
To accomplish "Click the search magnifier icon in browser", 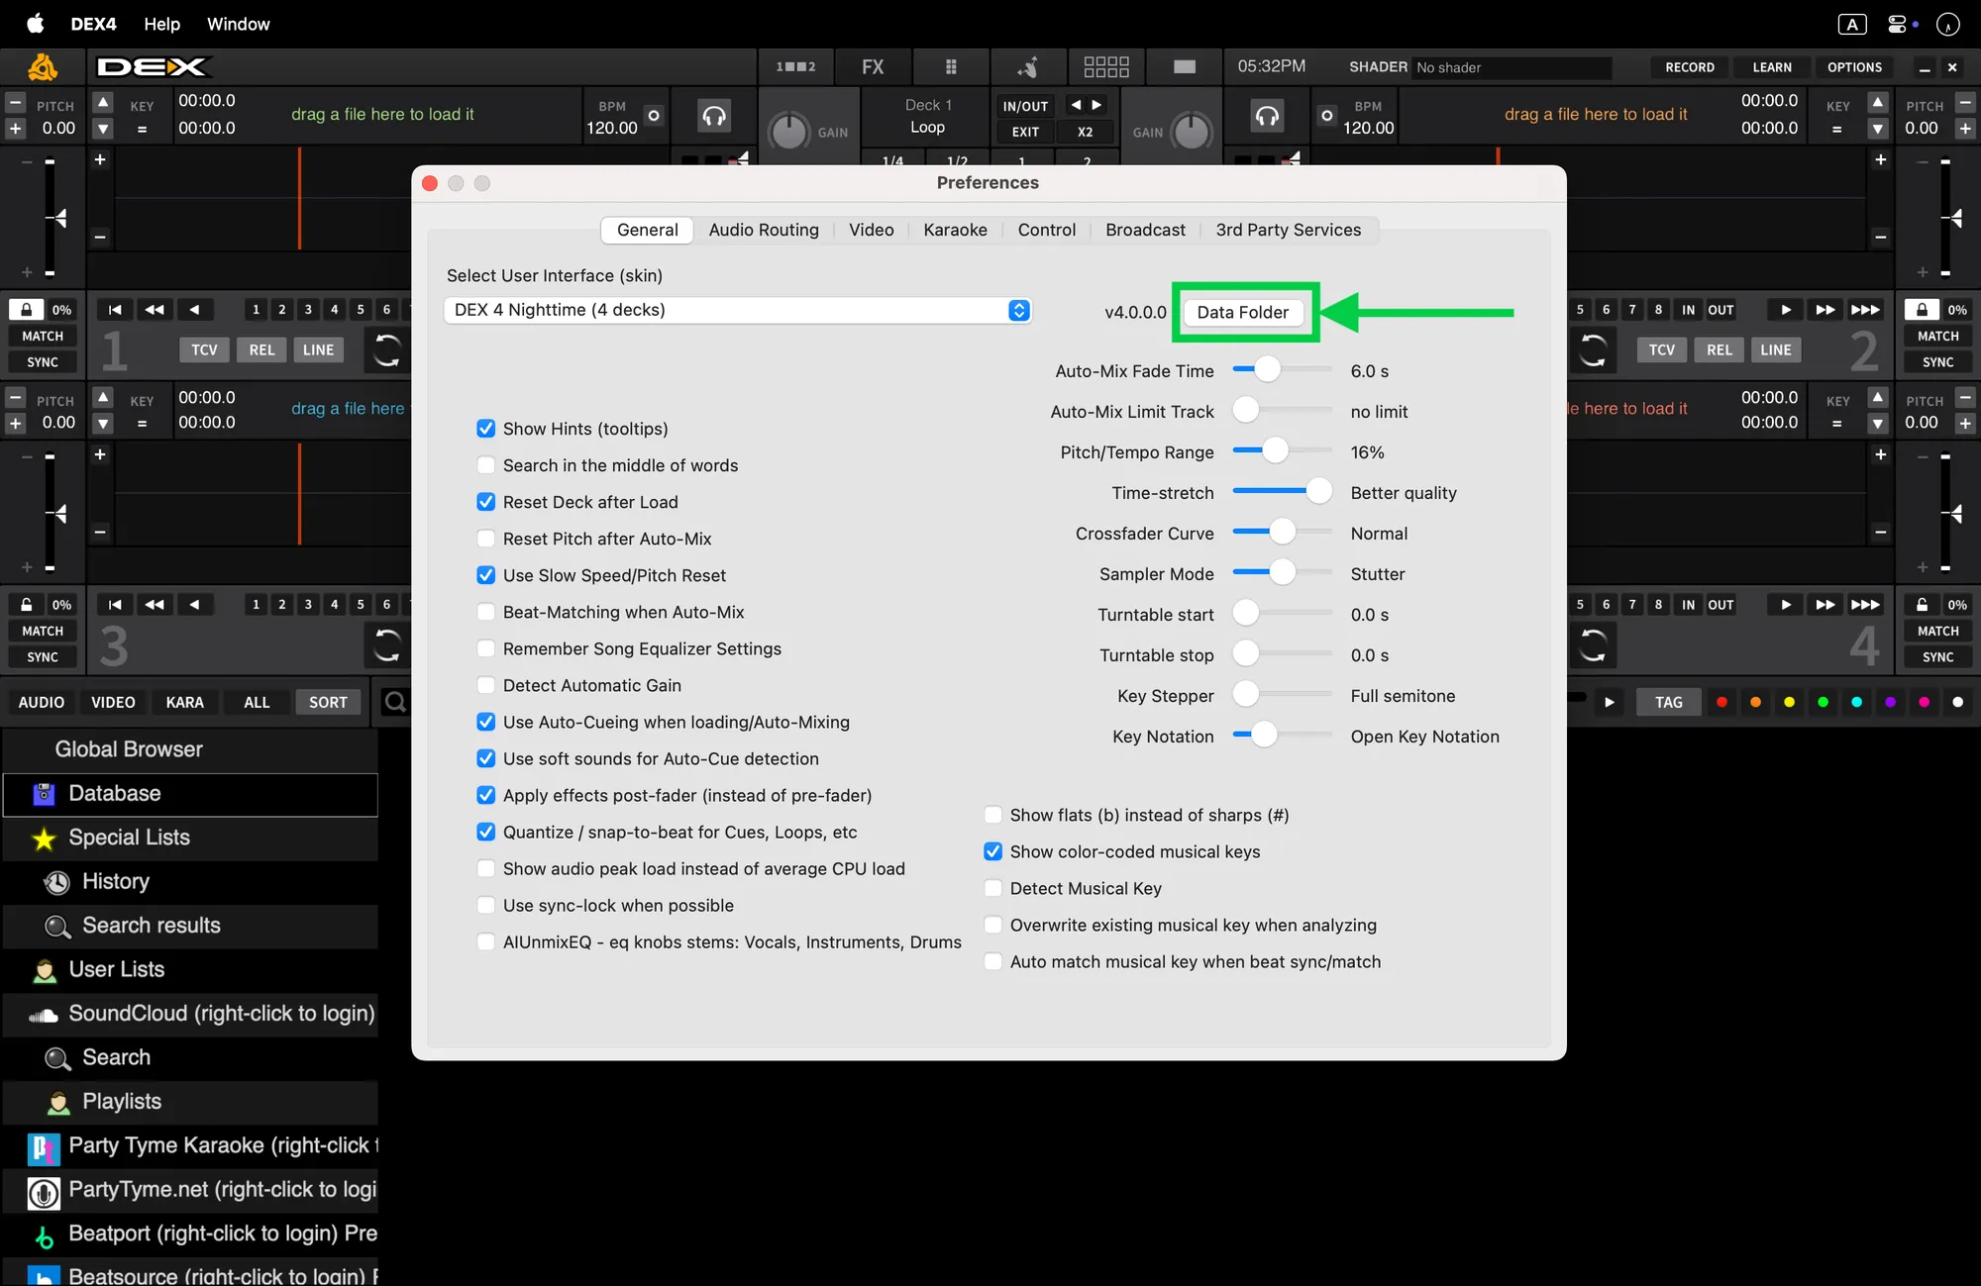I will 394,702.
